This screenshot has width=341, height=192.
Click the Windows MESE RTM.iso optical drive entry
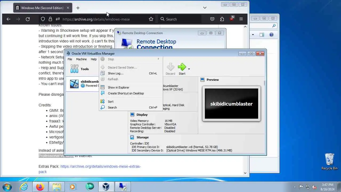(x=199, y=150)
